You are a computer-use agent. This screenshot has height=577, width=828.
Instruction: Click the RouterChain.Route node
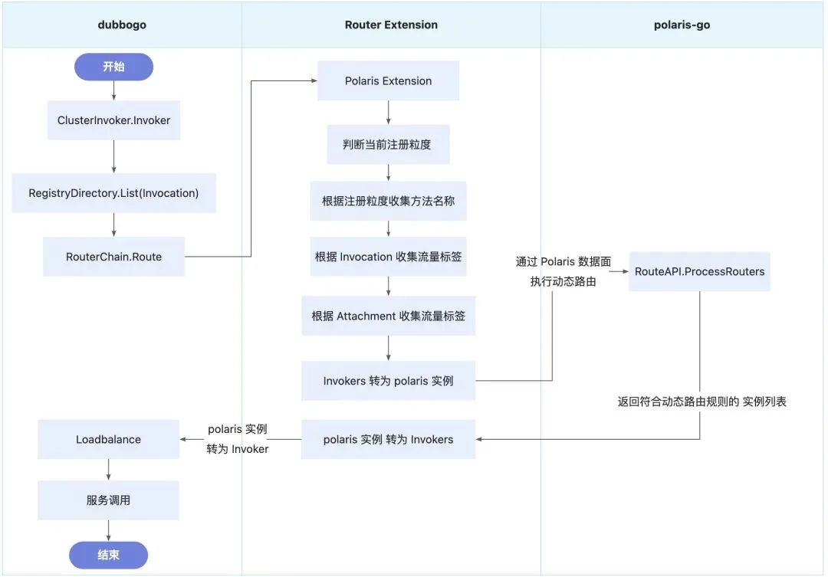(113, 257)
